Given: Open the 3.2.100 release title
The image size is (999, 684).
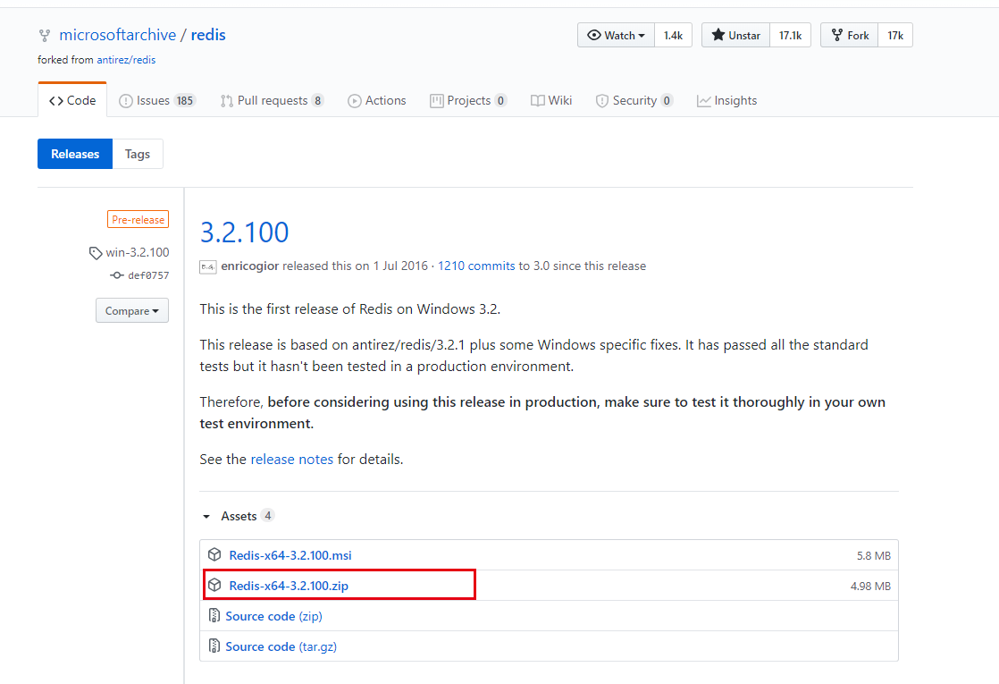Looking at the screenshot, I should pyautogui.click(x=244, y=232).
